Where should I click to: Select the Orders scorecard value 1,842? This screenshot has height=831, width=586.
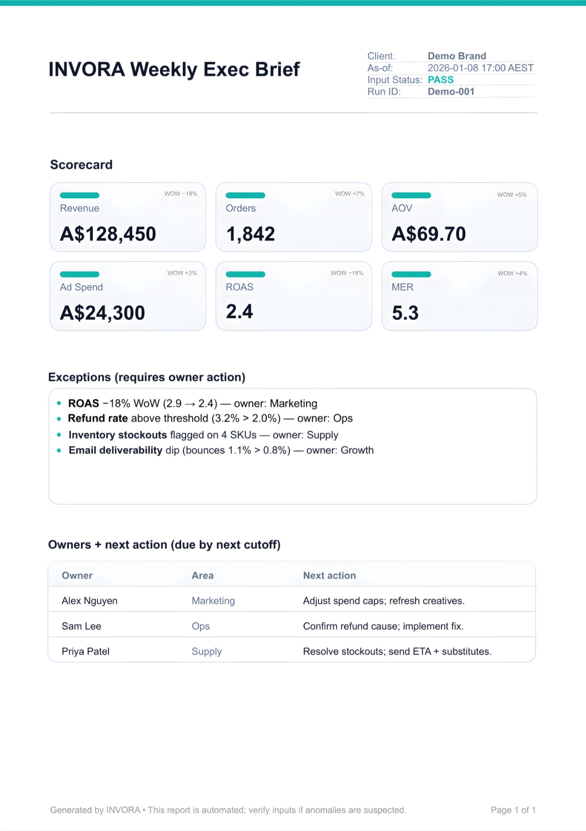(250, 234)
